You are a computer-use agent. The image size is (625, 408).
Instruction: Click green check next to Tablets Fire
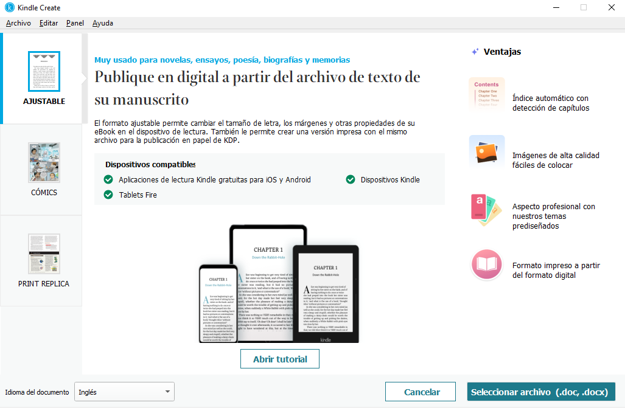point(108,195)
